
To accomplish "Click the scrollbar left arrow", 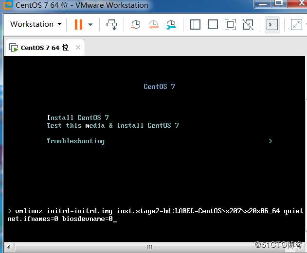I will [9, 247].
